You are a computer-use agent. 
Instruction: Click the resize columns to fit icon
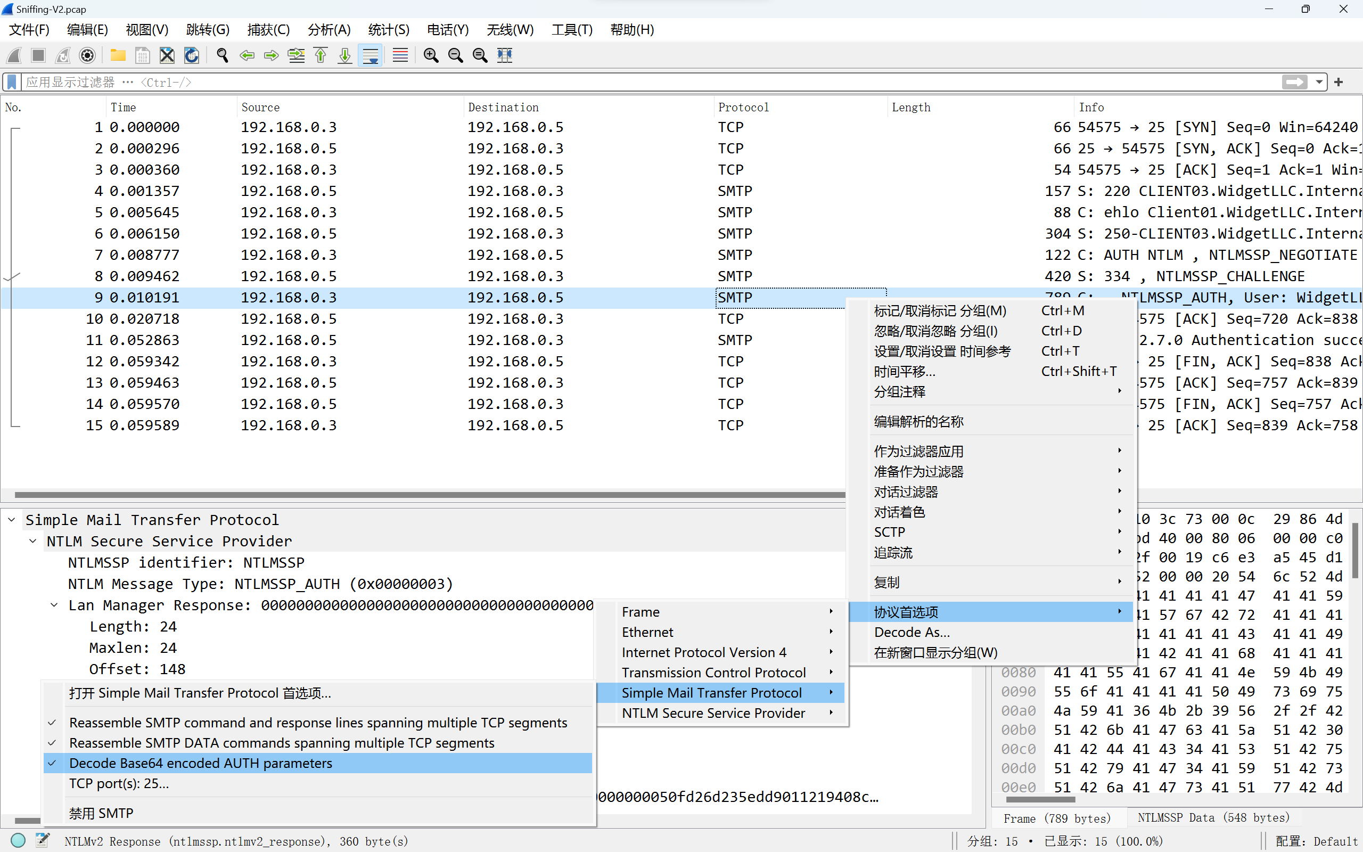[x=505, y=55]
